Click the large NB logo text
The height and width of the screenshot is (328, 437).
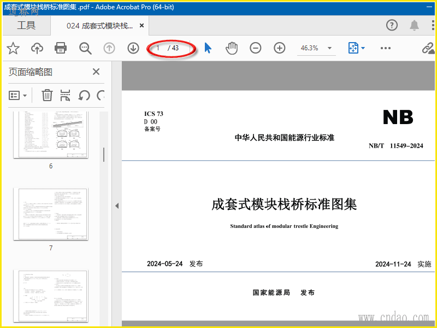click(x=398, y=117)
